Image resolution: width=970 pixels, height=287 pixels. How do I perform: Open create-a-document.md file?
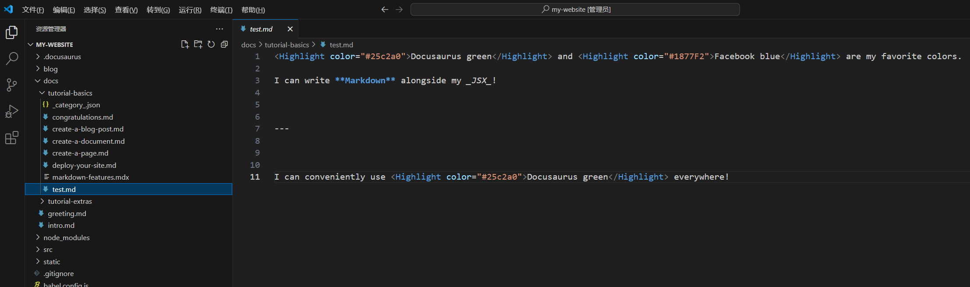pos(128,141)
